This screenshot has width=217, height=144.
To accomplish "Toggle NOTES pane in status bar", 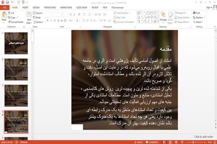I will (x=139, y=142).
